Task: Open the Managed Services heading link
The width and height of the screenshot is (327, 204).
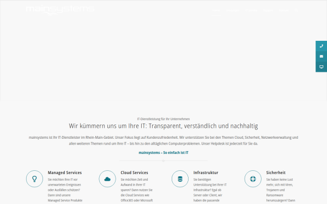Action: [65, 172]
